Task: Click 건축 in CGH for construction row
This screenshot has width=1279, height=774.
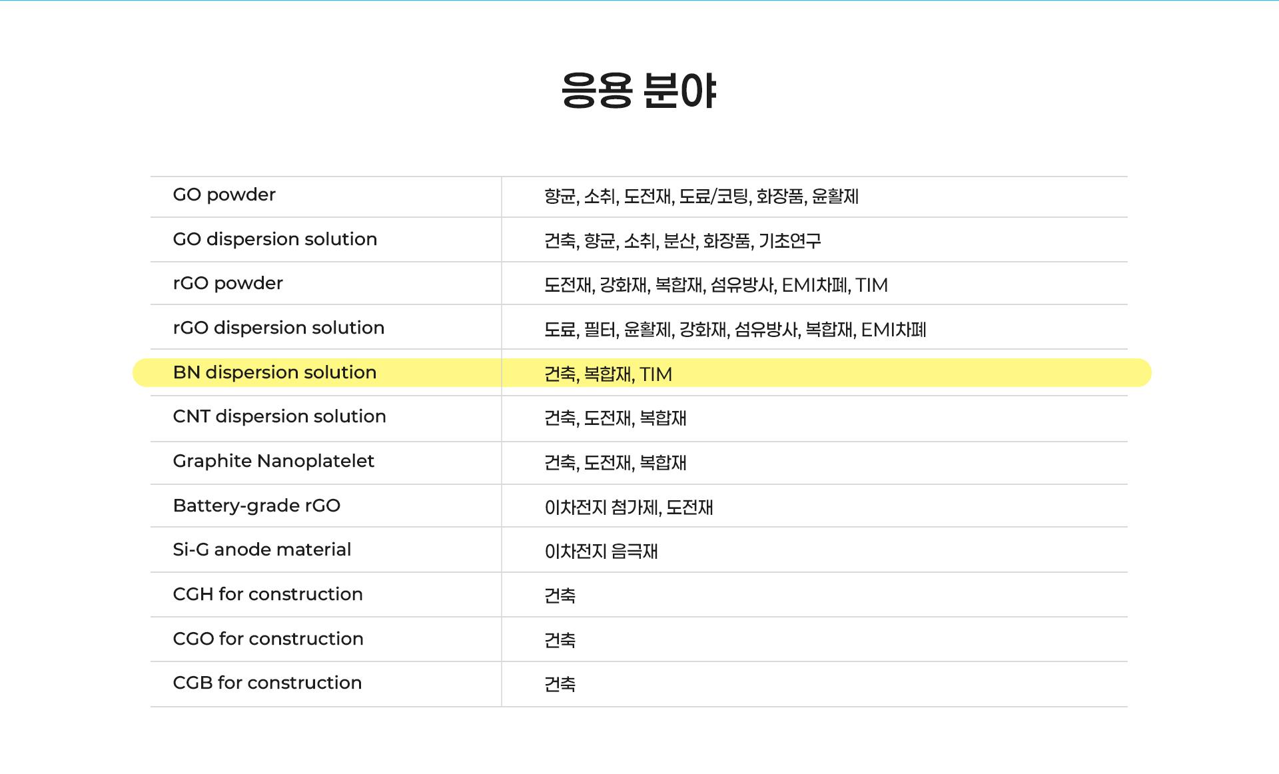Action: click(x=560, y=595)
